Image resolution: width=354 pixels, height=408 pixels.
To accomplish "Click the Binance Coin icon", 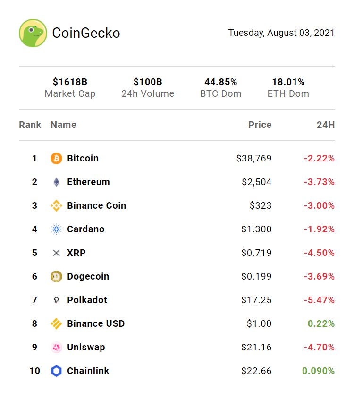I will [x=56, y=205].
